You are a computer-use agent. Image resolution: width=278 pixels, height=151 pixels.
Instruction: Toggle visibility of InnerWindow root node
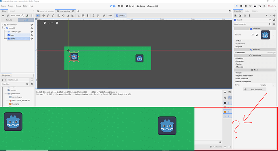tap(31, 25)
